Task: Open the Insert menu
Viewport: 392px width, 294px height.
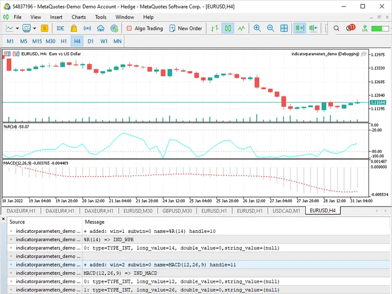Action: [56, 17]
